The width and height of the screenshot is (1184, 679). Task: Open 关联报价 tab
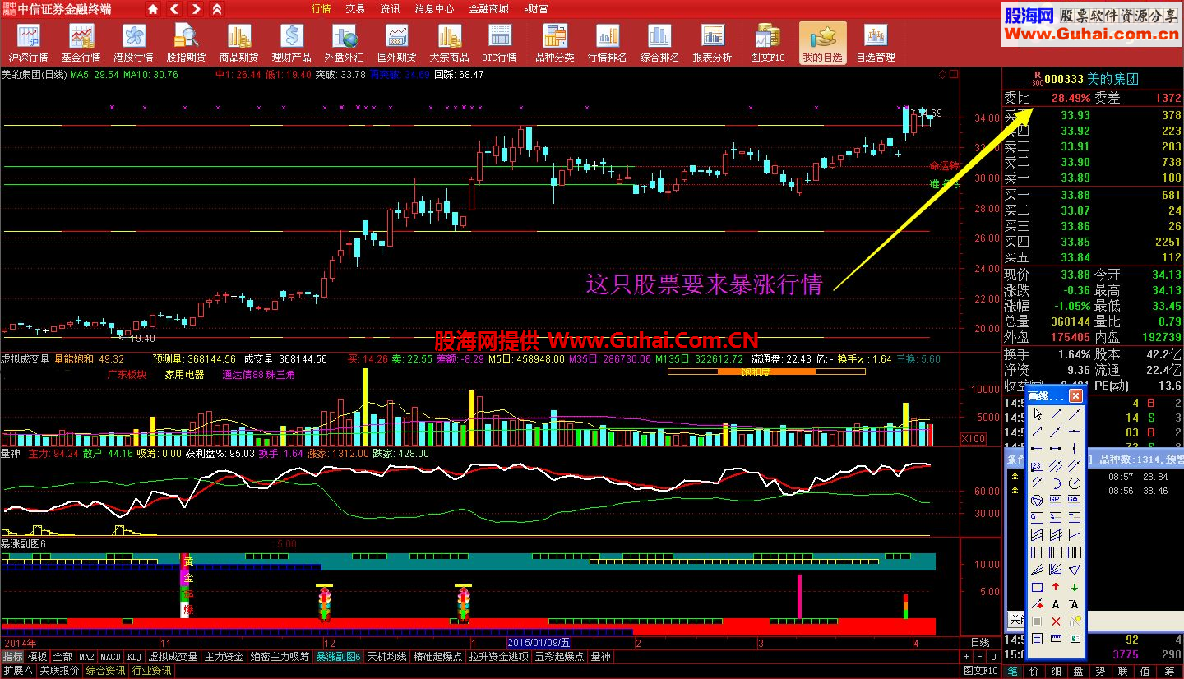click(59, 671)
